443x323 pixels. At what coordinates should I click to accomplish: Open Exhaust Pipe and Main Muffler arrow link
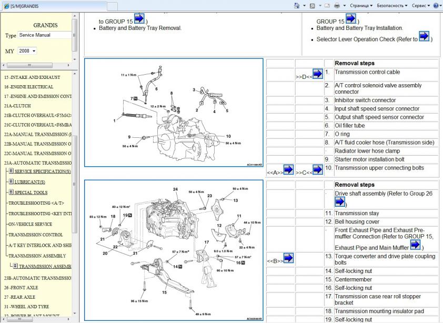(415, 245)
